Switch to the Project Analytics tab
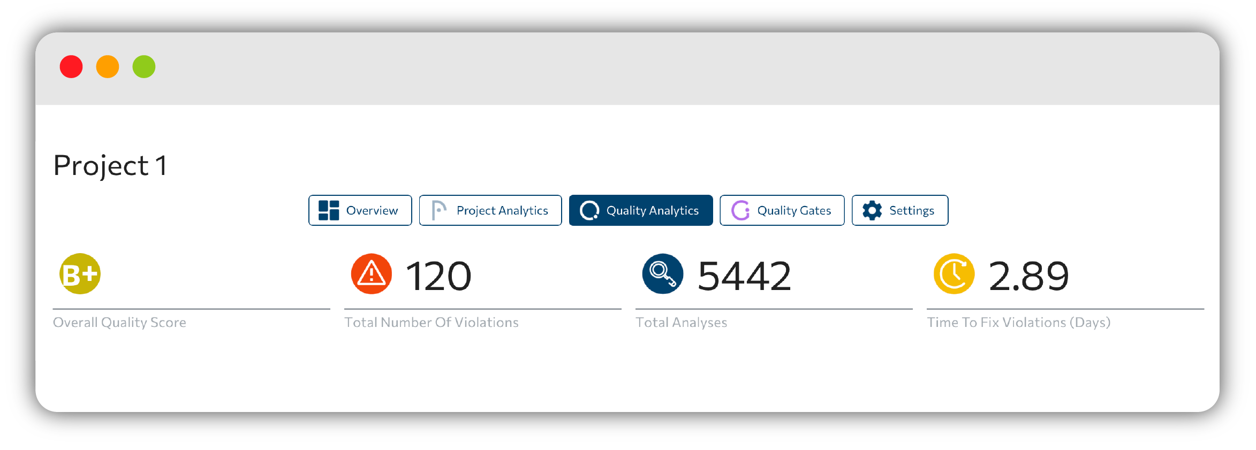This screenshot has width=1256, height=450. tap(490, 210)
